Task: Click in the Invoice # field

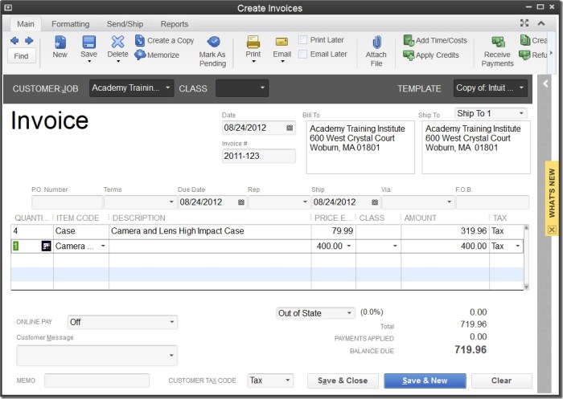Action: 258,156
